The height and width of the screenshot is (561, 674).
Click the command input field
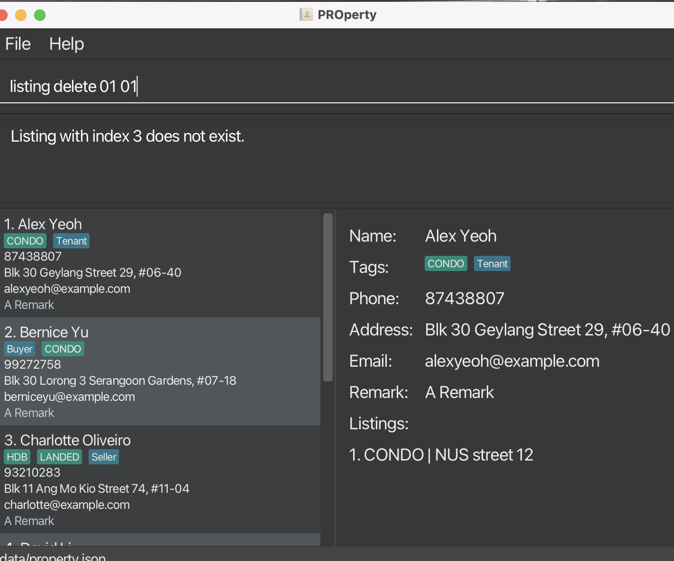click(337, 86)
